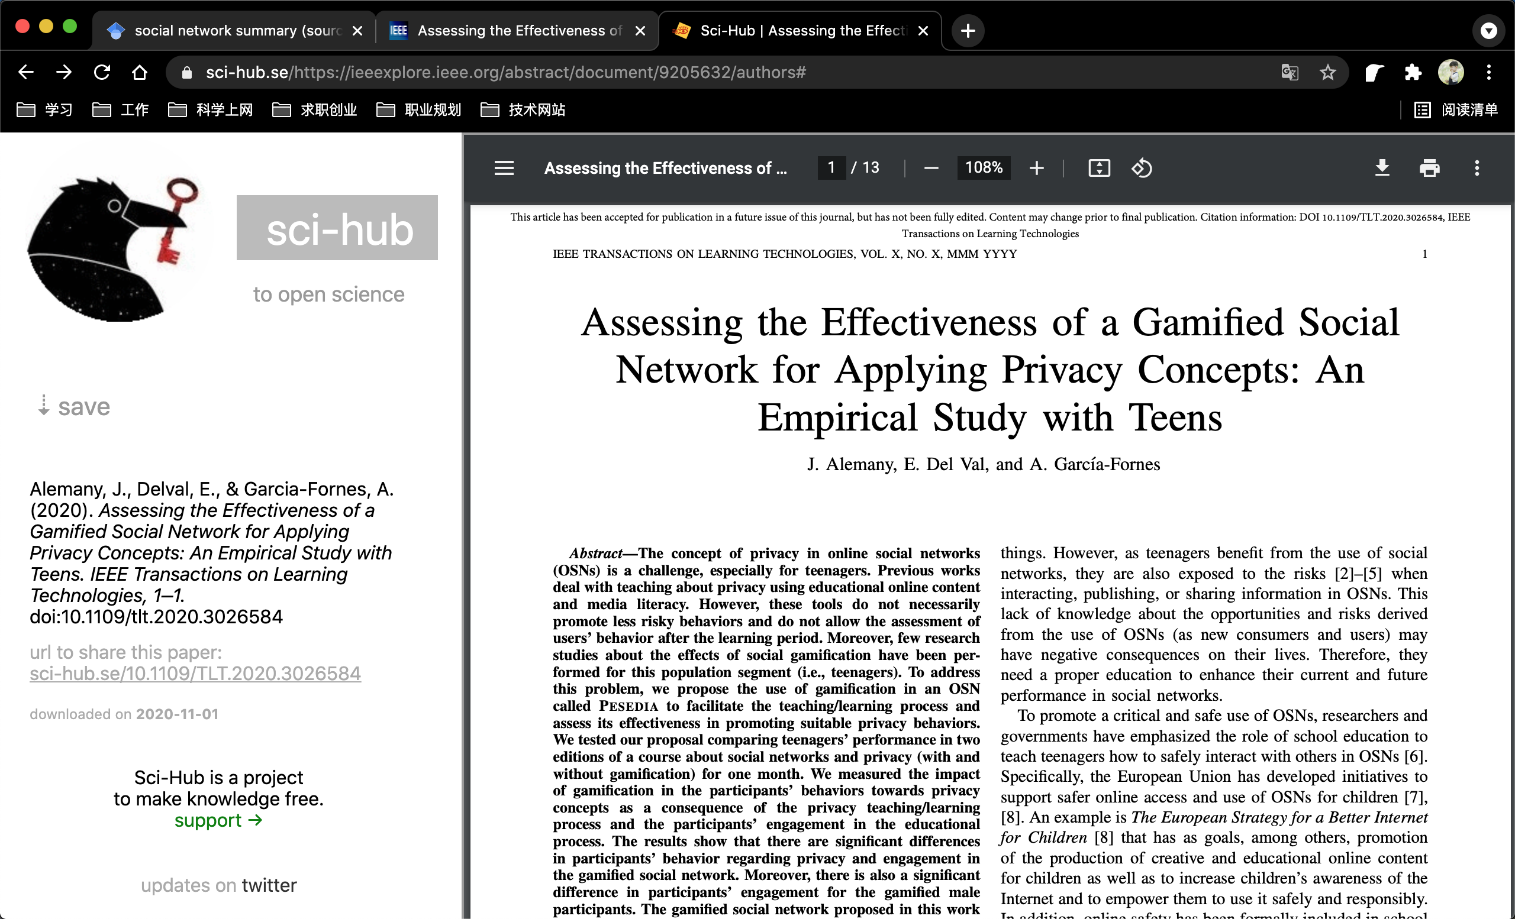The image size is (1515, 919).
Task: Open the 技术网站 bookmark folder
Action: pos(523,110)
